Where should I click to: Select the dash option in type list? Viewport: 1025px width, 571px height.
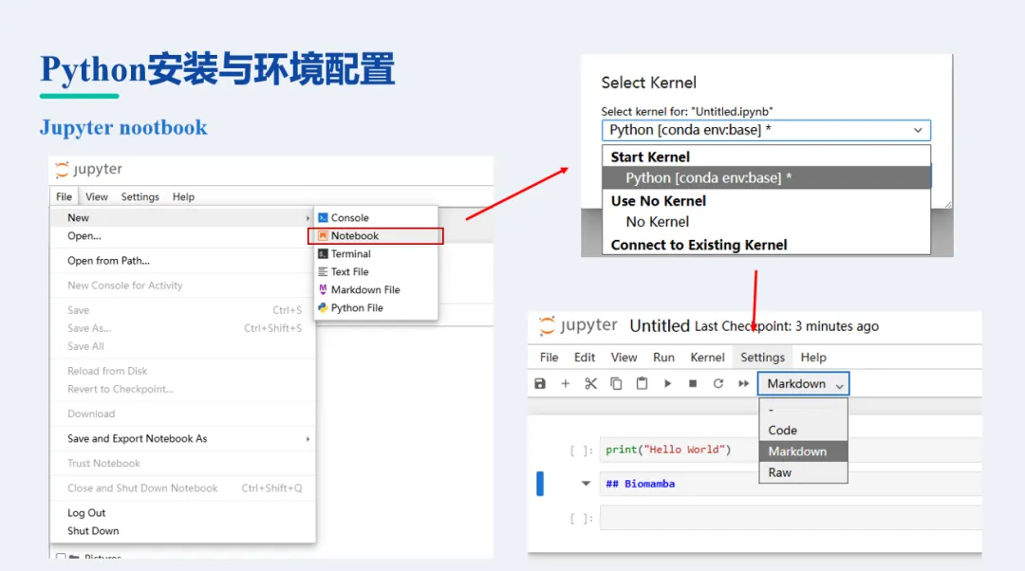coord(804,410)
